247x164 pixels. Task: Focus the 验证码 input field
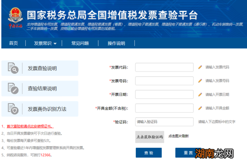tap(164, 122)
